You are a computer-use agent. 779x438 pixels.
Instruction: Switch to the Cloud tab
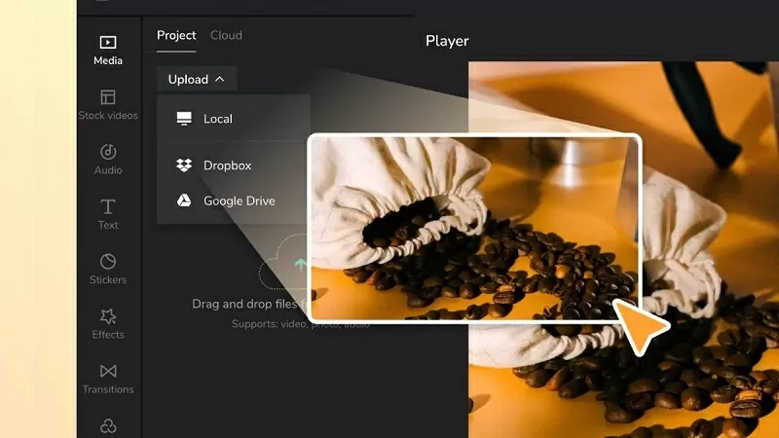pyautogui.click(x=226, y=35)
